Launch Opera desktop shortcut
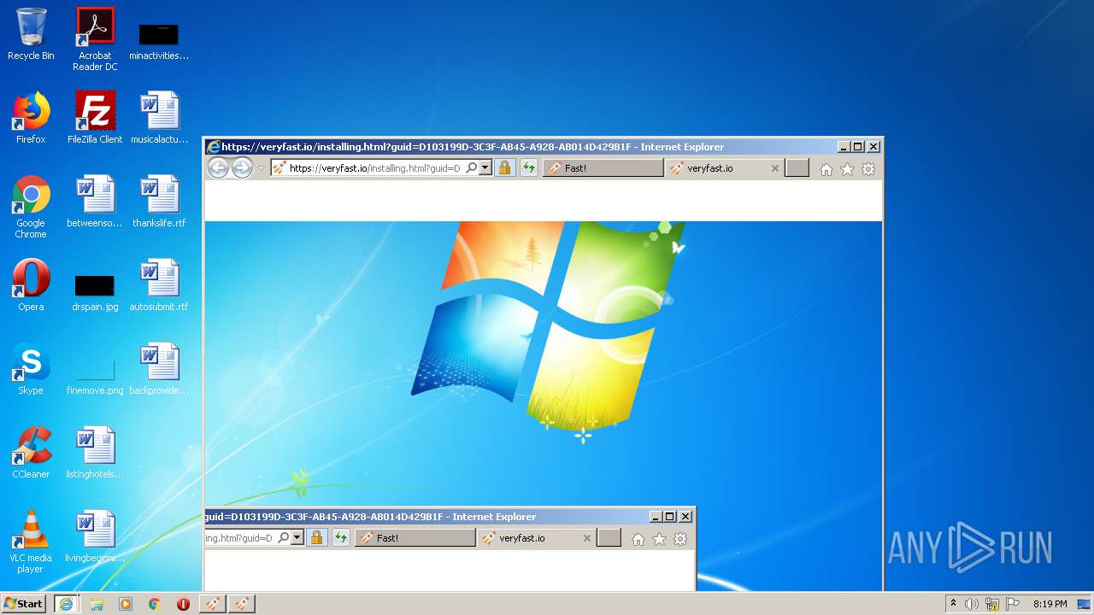This screenshot has width=1094, height=615. [x=31, y=285]
